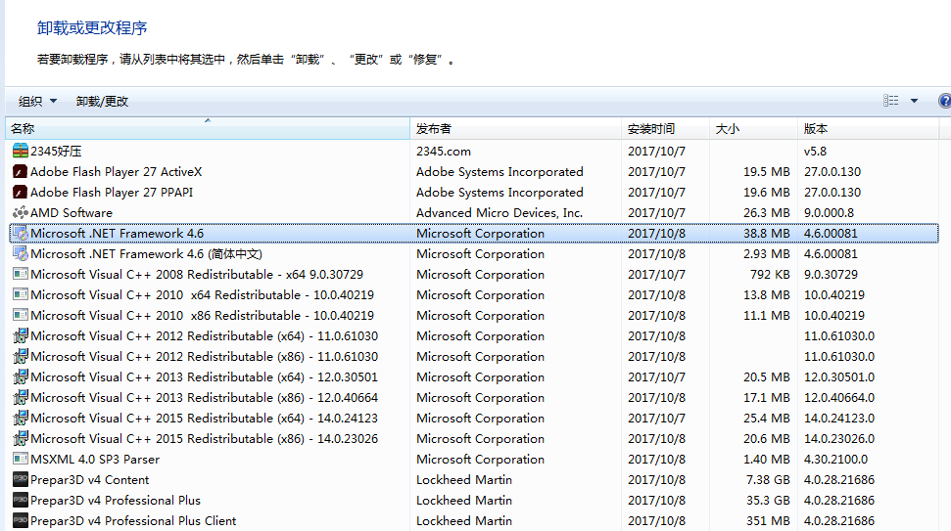Click the 38.8 MB size cell
This screenshot has height=531, width=951.
(767, 234)
